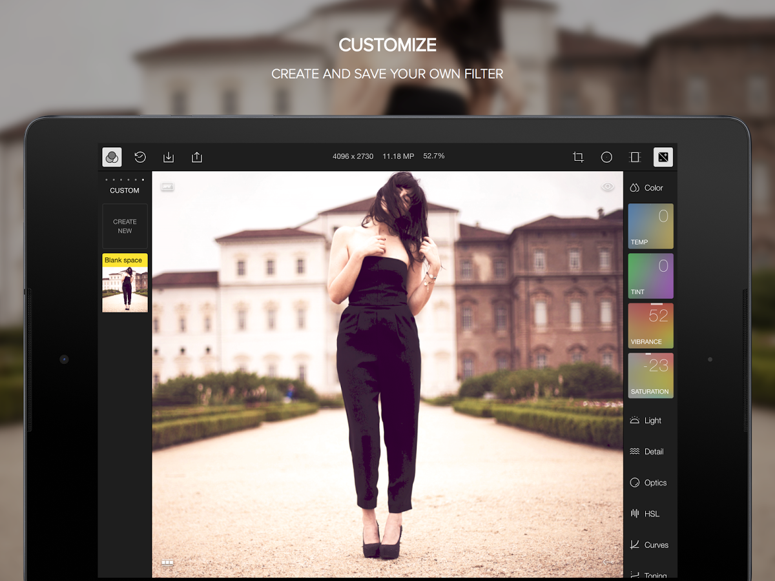The height and width of the screenshot is (581, 775).
Task: Open the filters overlapping-circles icon
Action: point(112,157)
